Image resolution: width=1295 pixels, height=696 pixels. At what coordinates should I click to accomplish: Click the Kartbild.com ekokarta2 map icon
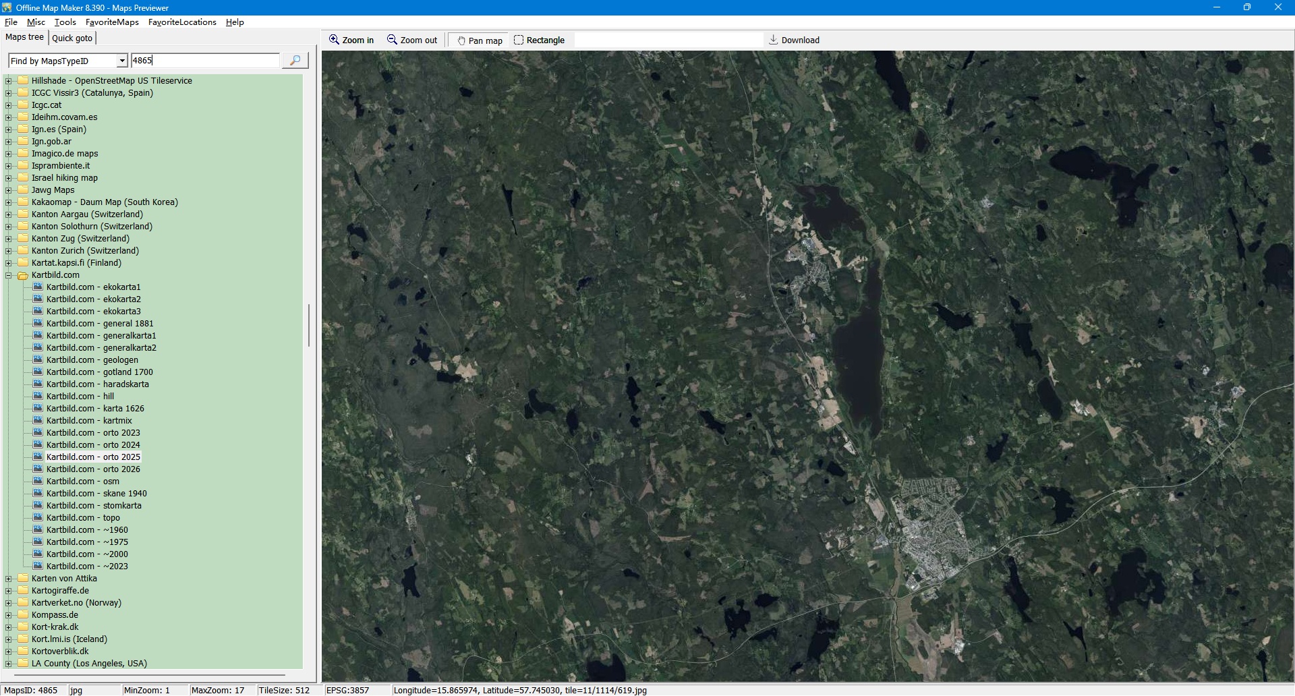[x=38, y=299]
